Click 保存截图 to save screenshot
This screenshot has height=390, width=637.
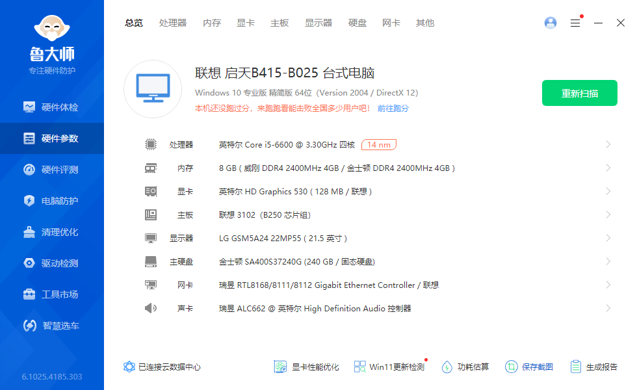(529, 367)
